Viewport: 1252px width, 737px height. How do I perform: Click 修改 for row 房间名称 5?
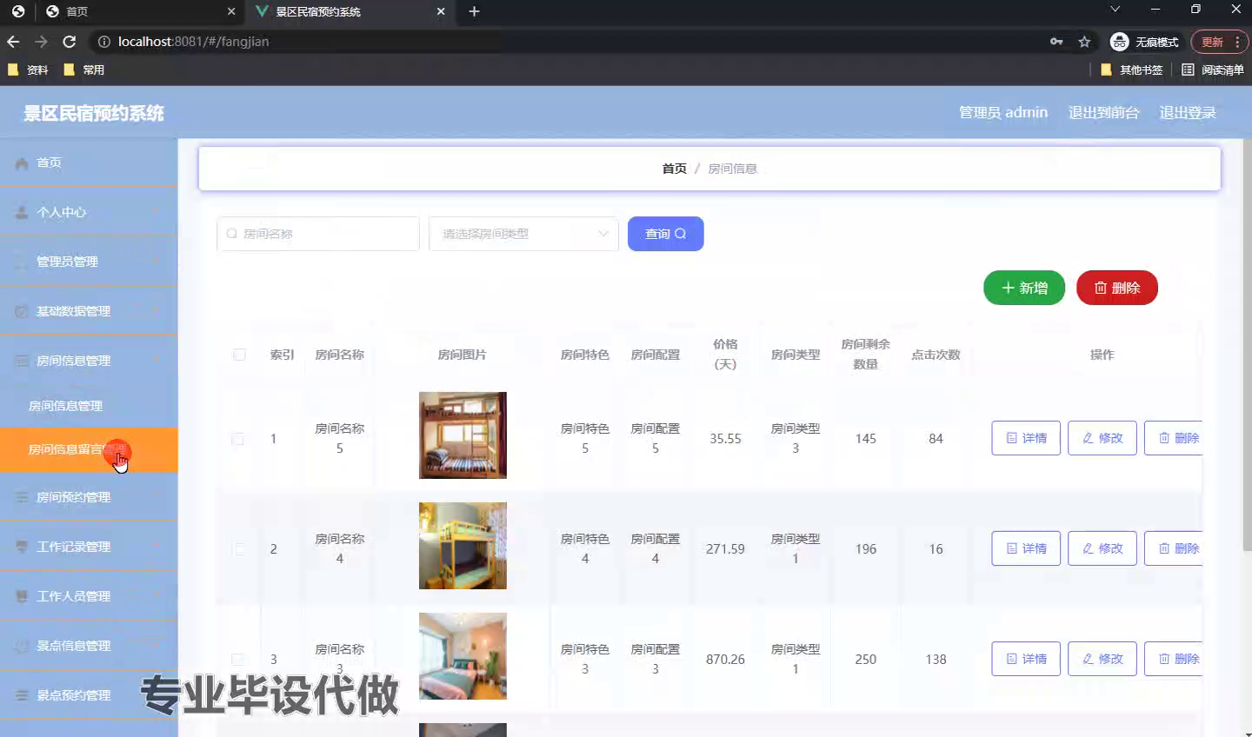coord(1102,438)
